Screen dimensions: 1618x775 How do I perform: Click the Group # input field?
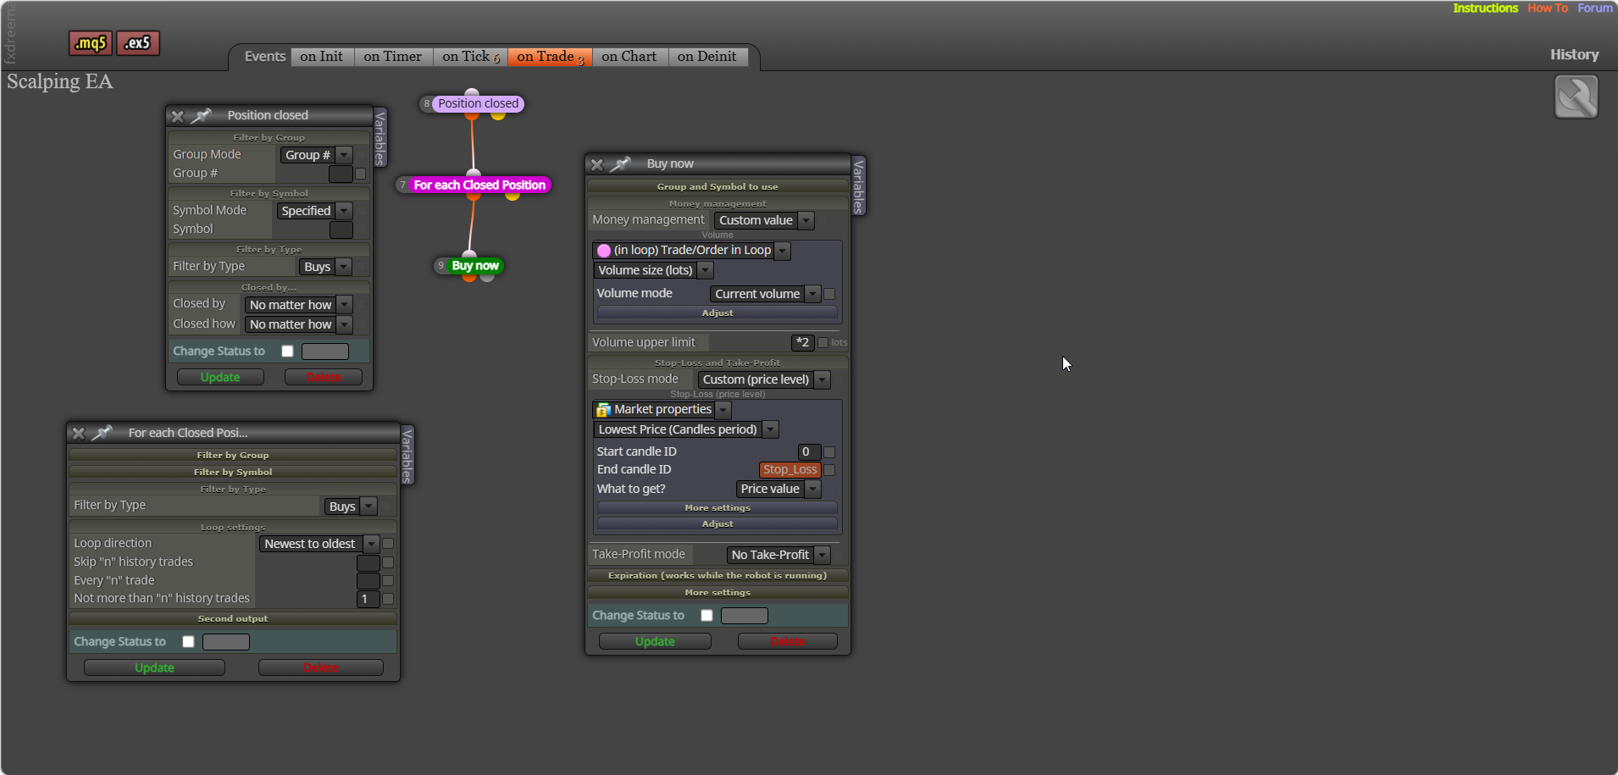341,174
